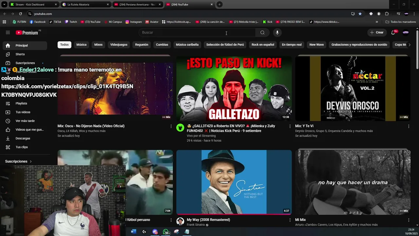This screenshot has height=236, width=419.
Task: Select the Reguetón filter chip
Action: [x=142, y=45]
